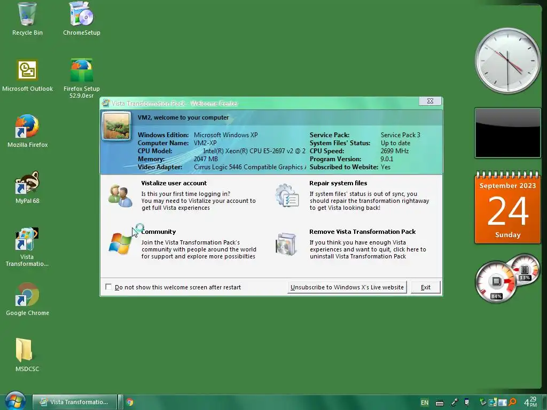The width and height of the screenshot is (547, 410).
Task: Click the '2699 MHz' CPU speed value
Action: 395,151
